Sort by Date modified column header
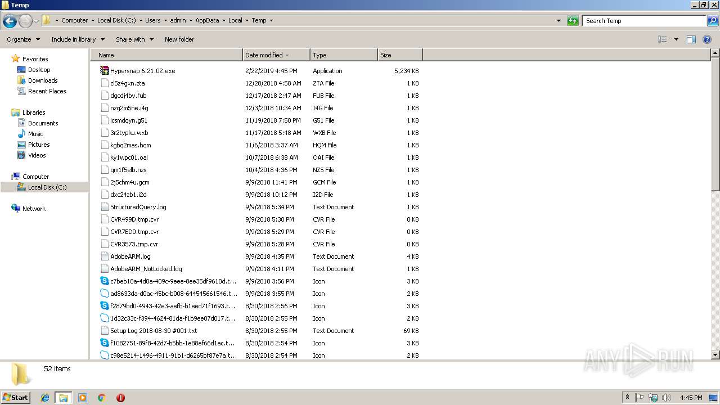720x405 pixels. tap(276, 55)
